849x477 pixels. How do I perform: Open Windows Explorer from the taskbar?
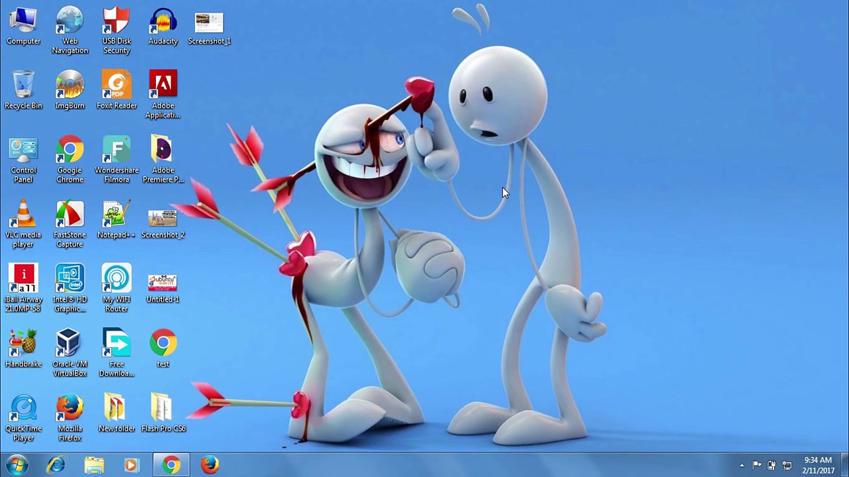[94, 465]
